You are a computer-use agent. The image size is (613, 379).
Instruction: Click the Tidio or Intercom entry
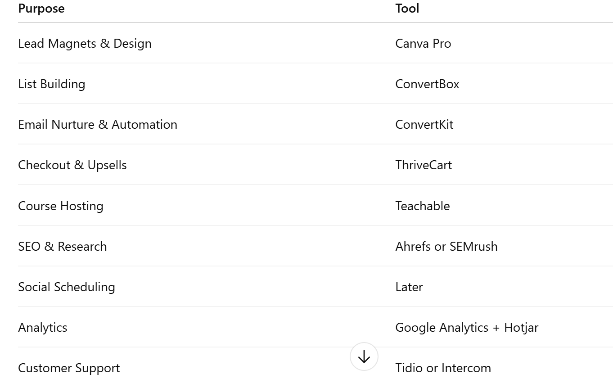click(x=443, y=368)
